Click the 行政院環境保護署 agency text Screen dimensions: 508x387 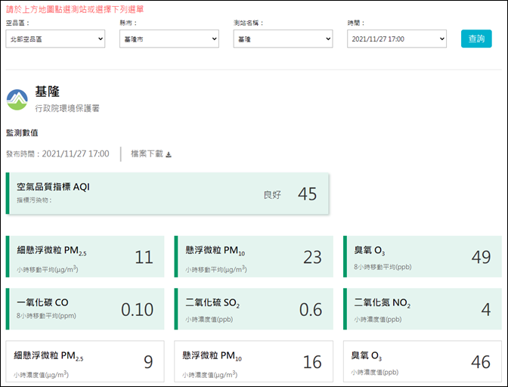point(67,108)
